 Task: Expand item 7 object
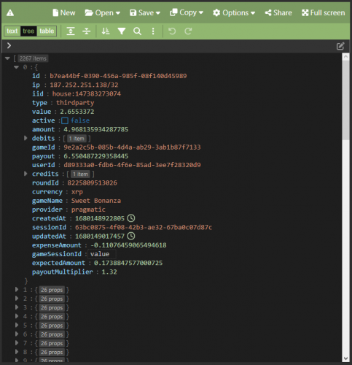pyautogui.click(x=17, y=343)
